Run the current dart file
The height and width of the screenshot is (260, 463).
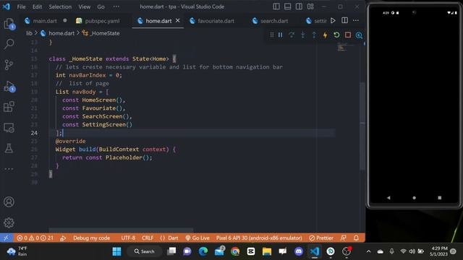[x=333, y=21]
